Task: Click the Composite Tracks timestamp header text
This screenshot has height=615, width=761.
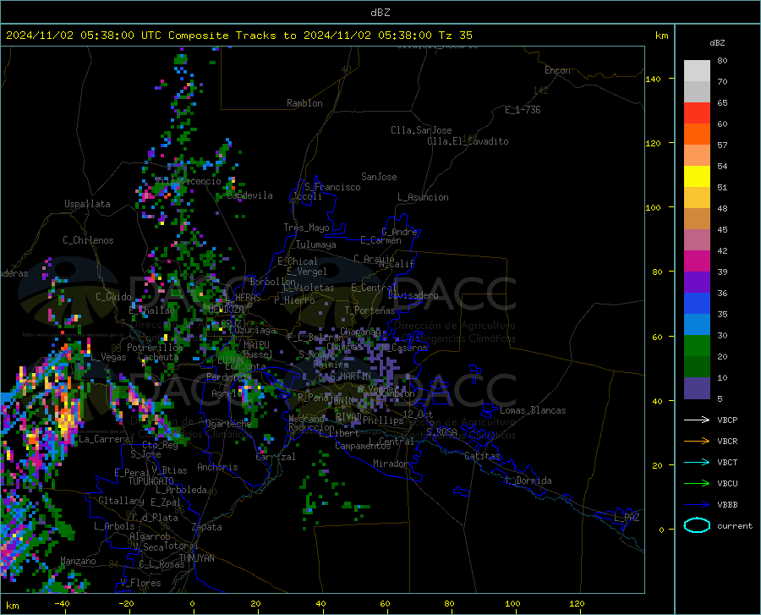Action: tap(238, 36)
